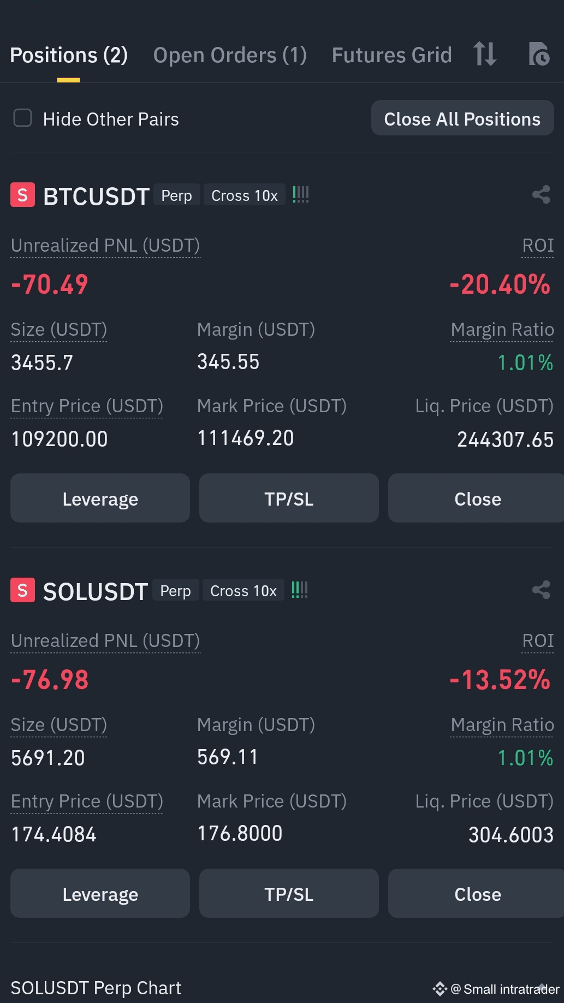Click the sort arrows icon in tab bar
The height and width of the screenshot is (1003, 564).
485,54
